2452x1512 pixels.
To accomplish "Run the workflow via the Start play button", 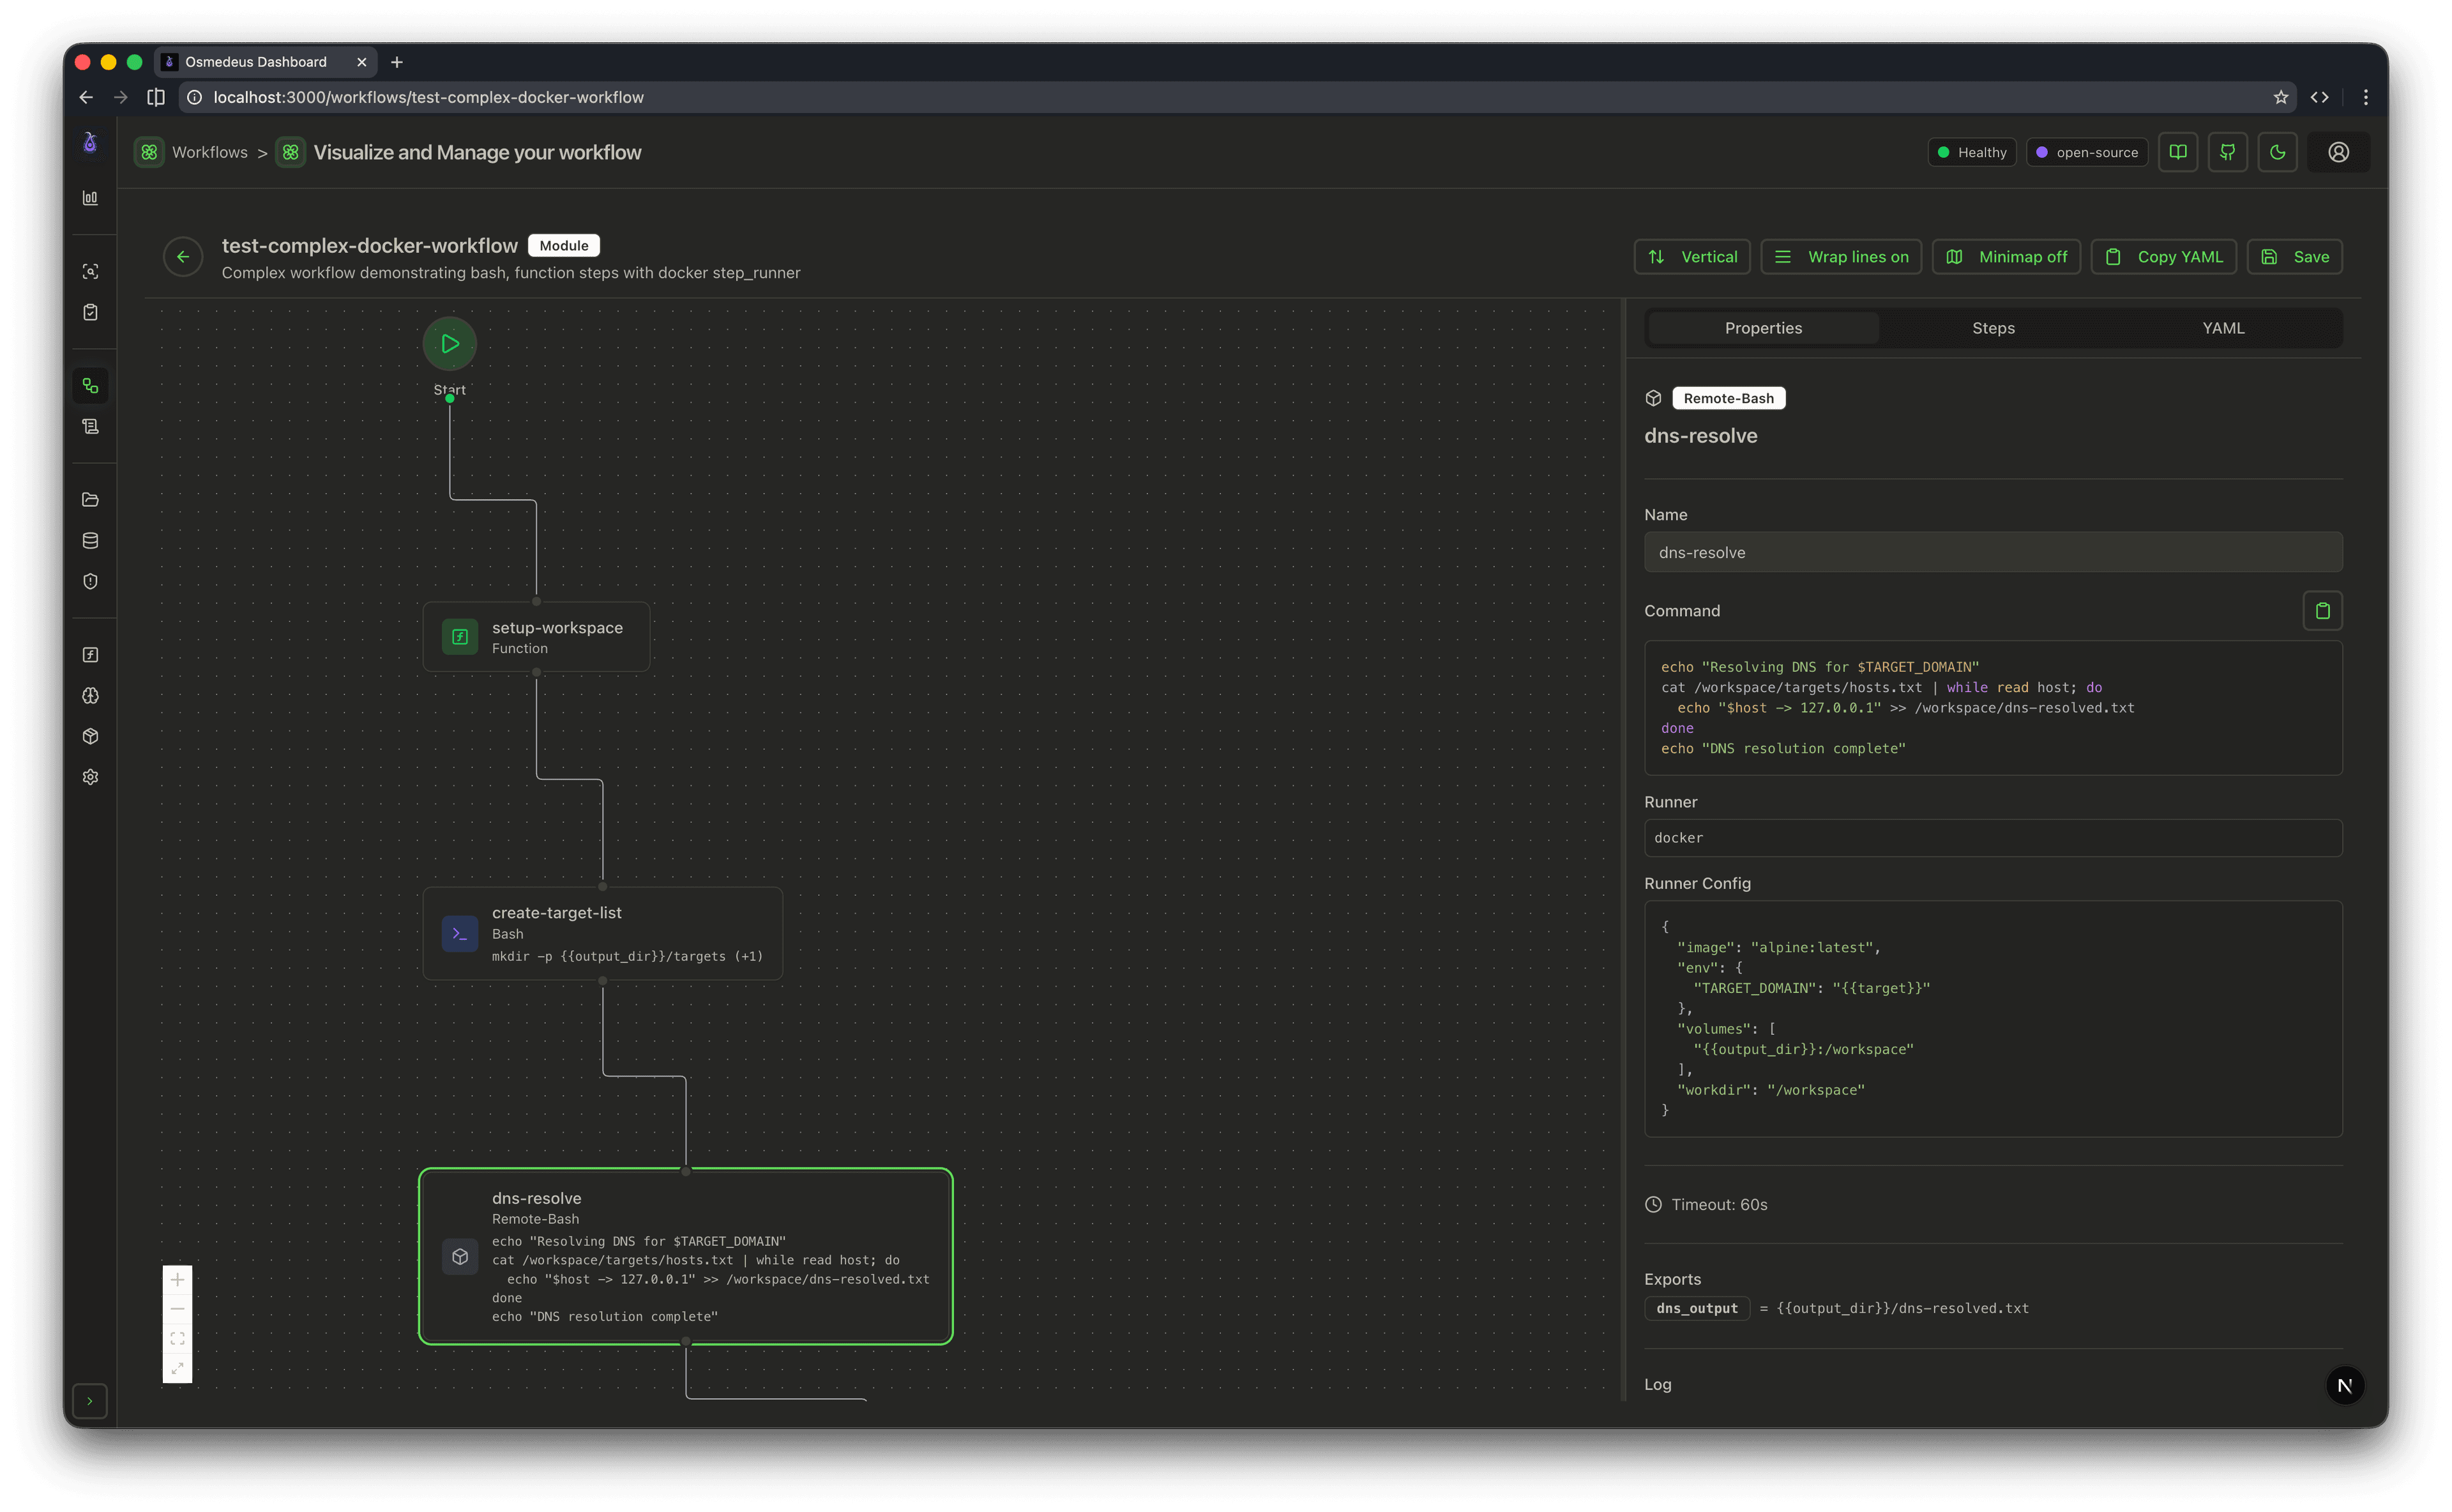I will pyautogui.click(x=449, y=344).
